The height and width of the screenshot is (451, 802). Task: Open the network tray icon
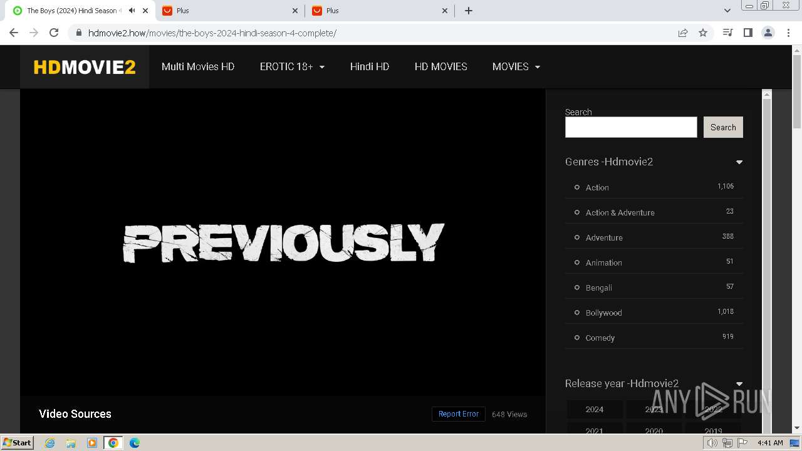tap(727, 443)
